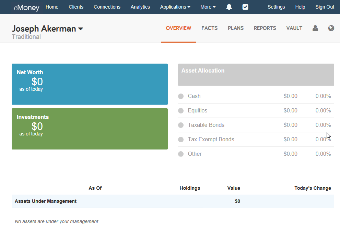
Task: Open the Applications dropdown
Action: coord(175,7)
